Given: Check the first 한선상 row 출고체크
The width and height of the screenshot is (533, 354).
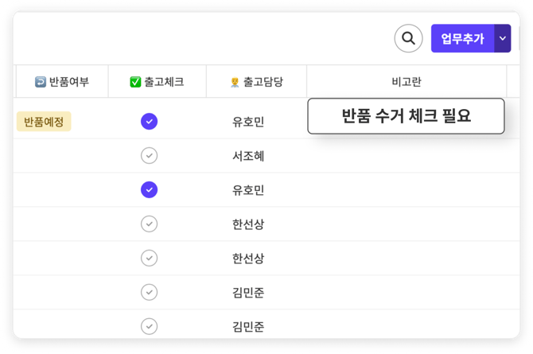Looking at the screenshot, I should tap(149, 224).
